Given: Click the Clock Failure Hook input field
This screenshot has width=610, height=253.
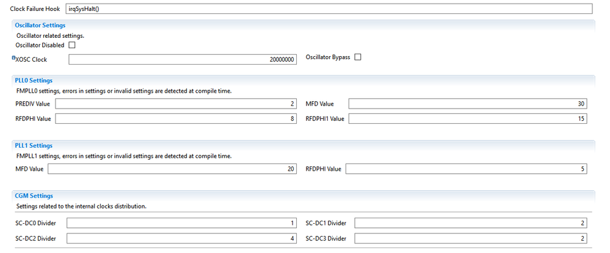Looking at the screenshot, I should coord(328,9).
